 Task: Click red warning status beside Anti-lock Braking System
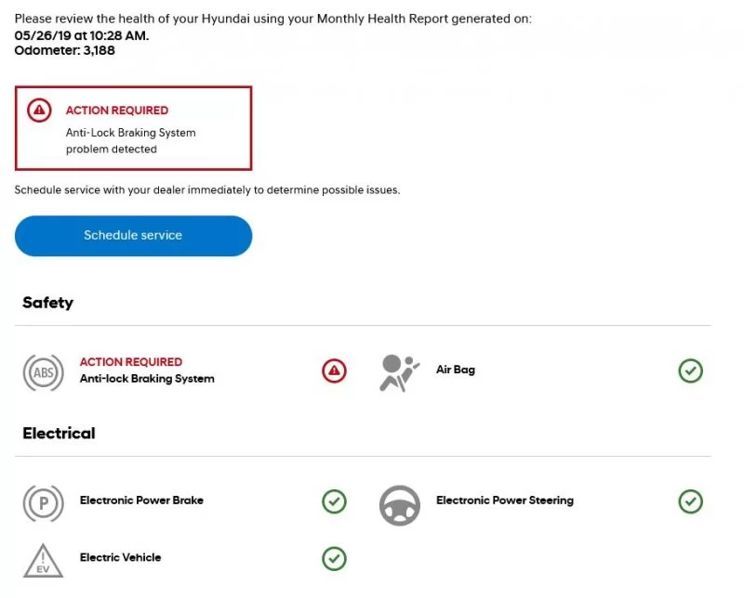[334, 371]
